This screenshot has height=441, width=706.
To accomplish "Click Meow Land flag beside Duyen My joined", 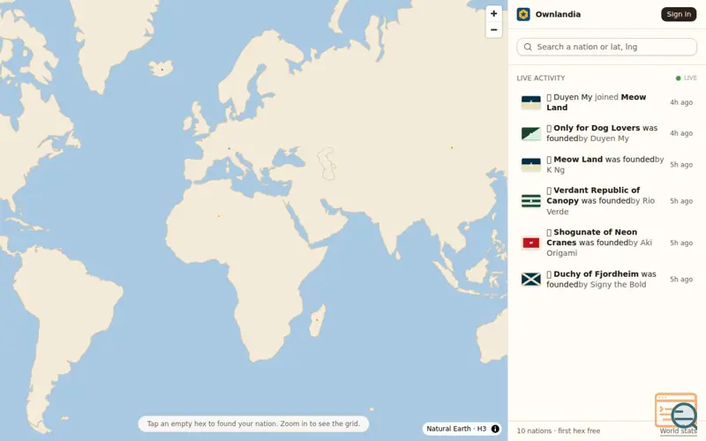I will click(531, 102).
